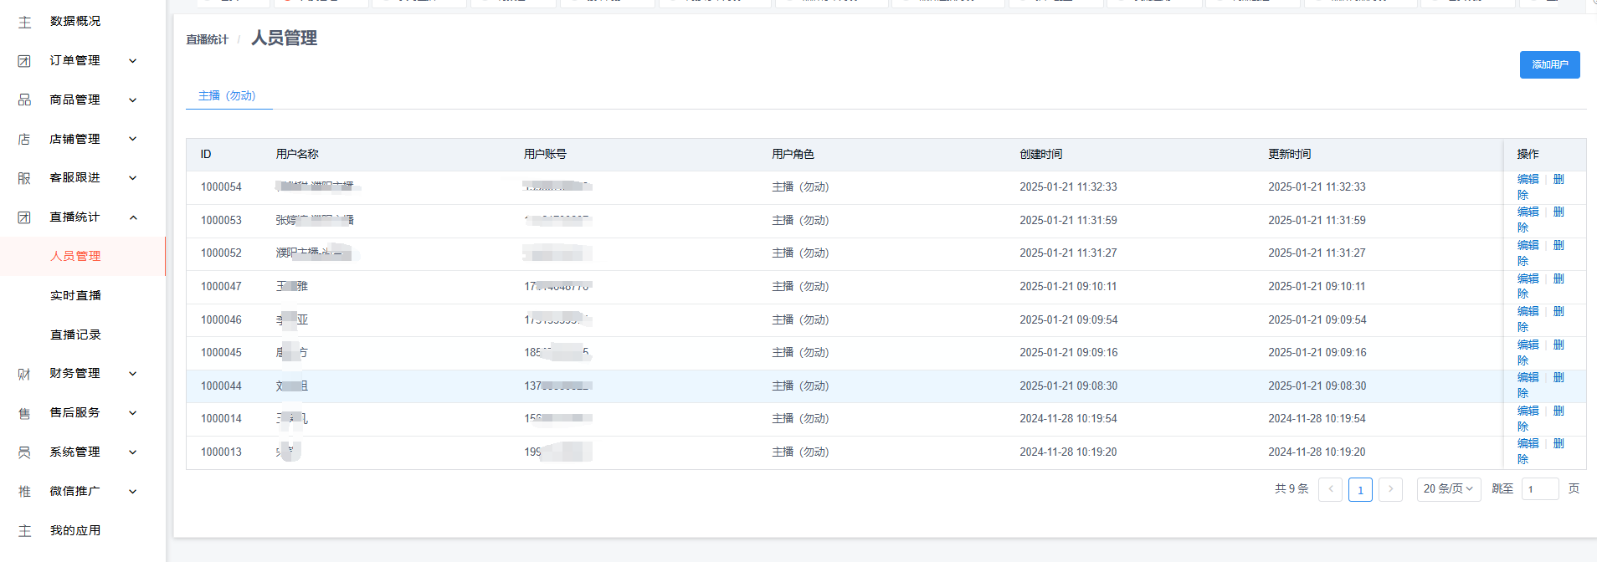Click the 用户名称 column header
This screenshot has height=562, width=1597.
pos(297,154)
